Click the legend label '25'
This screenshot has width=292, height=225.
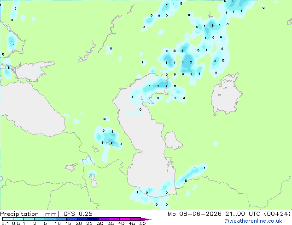pyautogui.click(x=89, y=223)
